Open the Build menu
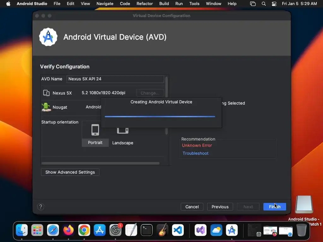Screen dimensions: 323x242 coord(164,3)
